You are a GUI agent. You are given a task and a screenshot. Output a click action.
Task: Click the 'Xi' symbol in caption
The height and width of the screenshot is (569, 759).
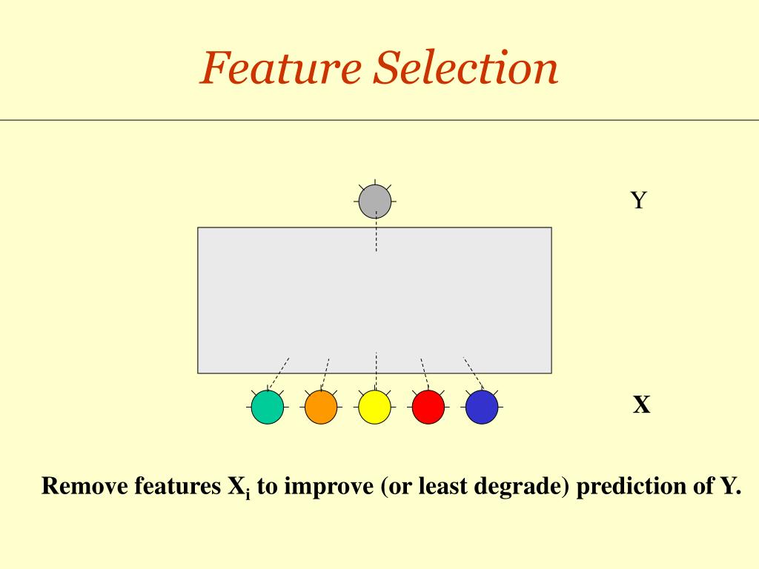(x=239, y=488)
